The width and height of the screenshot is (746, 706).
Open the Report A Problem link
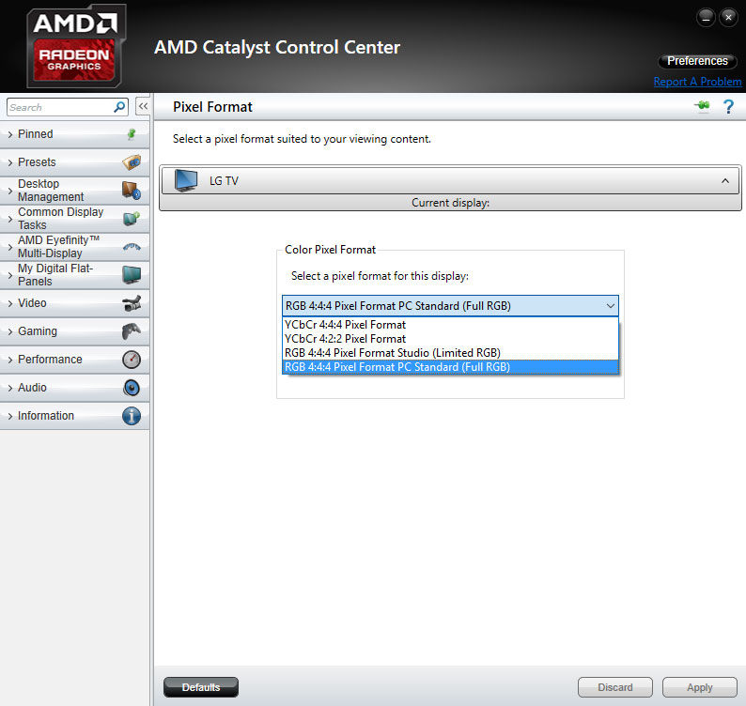(x=696, y=82)
